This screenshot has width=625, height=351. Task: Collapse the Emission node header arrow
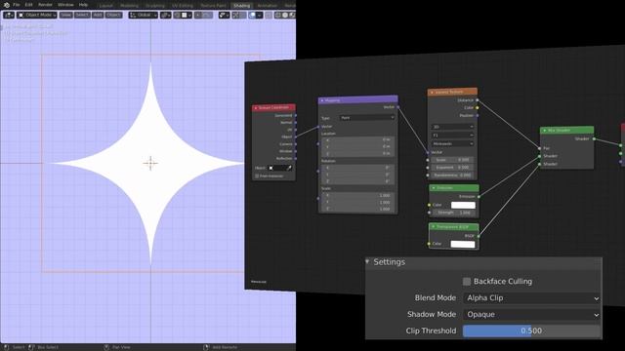pos(434,188)
